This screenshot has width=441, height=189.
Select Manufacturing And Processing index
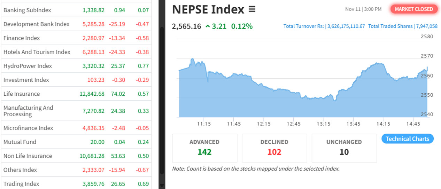[x=28, y=111]
